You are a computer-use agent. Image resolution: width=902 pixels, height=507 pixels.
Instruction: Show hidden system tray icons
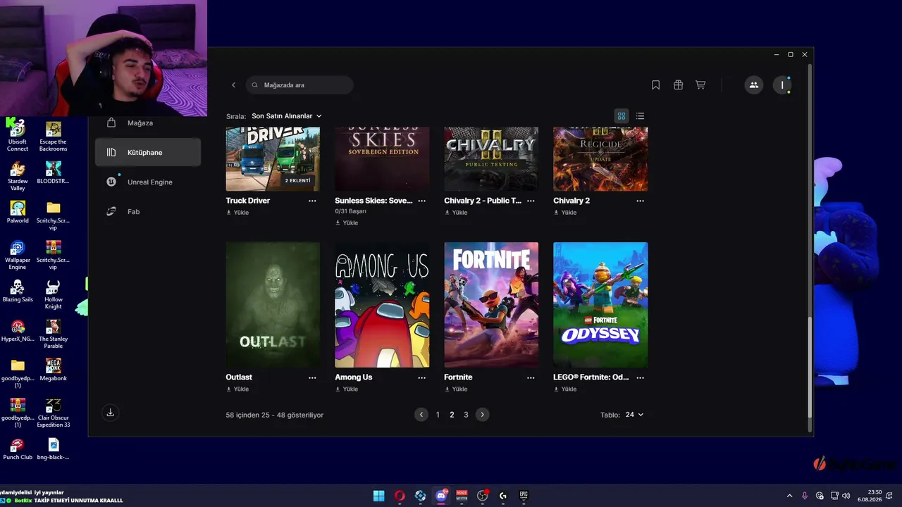coord(789,496)
